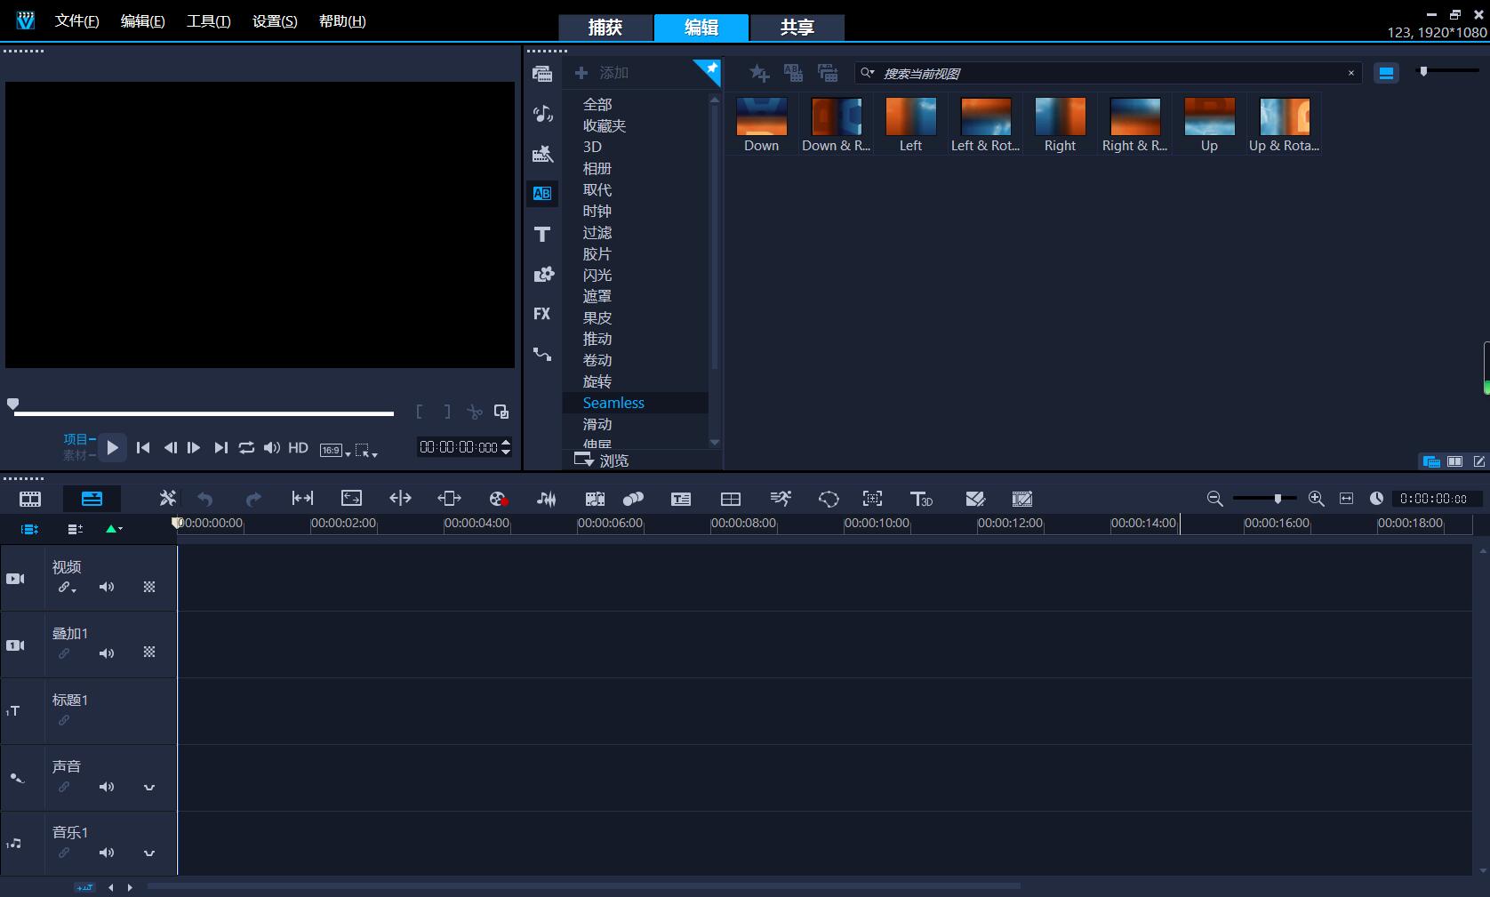The height and width of the screenshot is (897, 1490).
Task: Open the motion Path library
Action: pyautogui.click(x=542, y=354)
